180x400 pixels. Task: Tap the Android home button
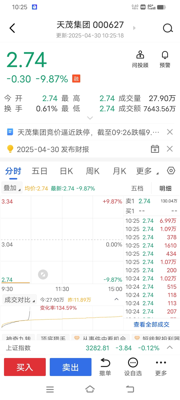(90, 389)
